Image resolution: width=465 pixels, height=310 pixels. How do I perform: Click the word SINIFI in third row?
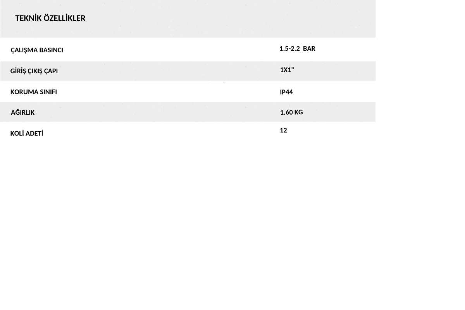[48, 92]
